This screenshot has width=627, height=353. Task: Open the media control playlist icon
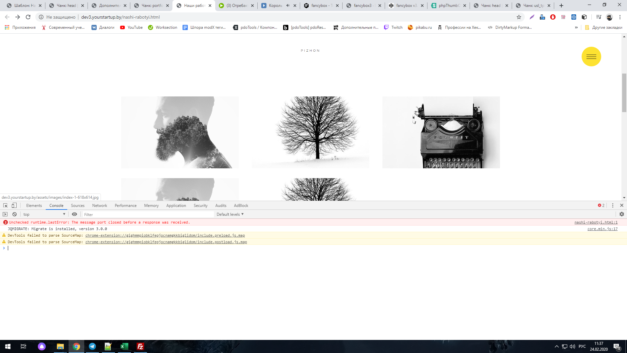[598, 17]
